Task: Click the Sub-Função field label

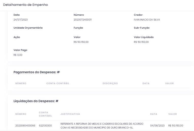Action: [x=141, y=28]
